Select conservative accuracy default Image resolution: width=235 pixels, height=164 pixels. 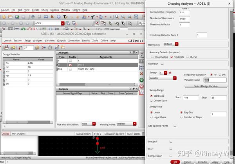point(152,57)
